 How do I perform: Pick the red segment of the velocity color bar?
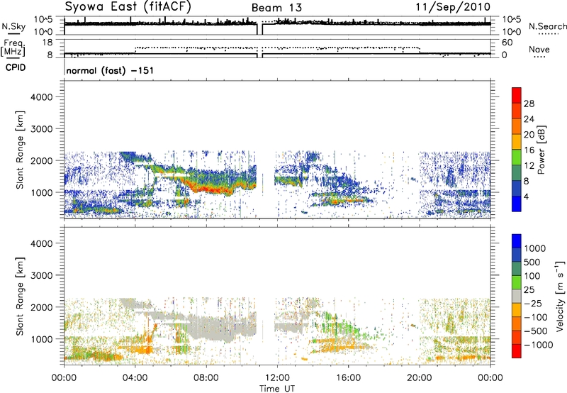point(517,351)
